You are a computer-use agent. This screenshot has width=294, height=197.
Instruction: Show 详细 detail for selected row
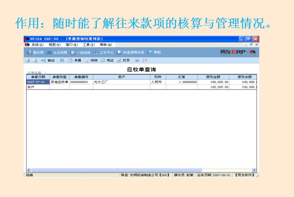click(91, 60)
